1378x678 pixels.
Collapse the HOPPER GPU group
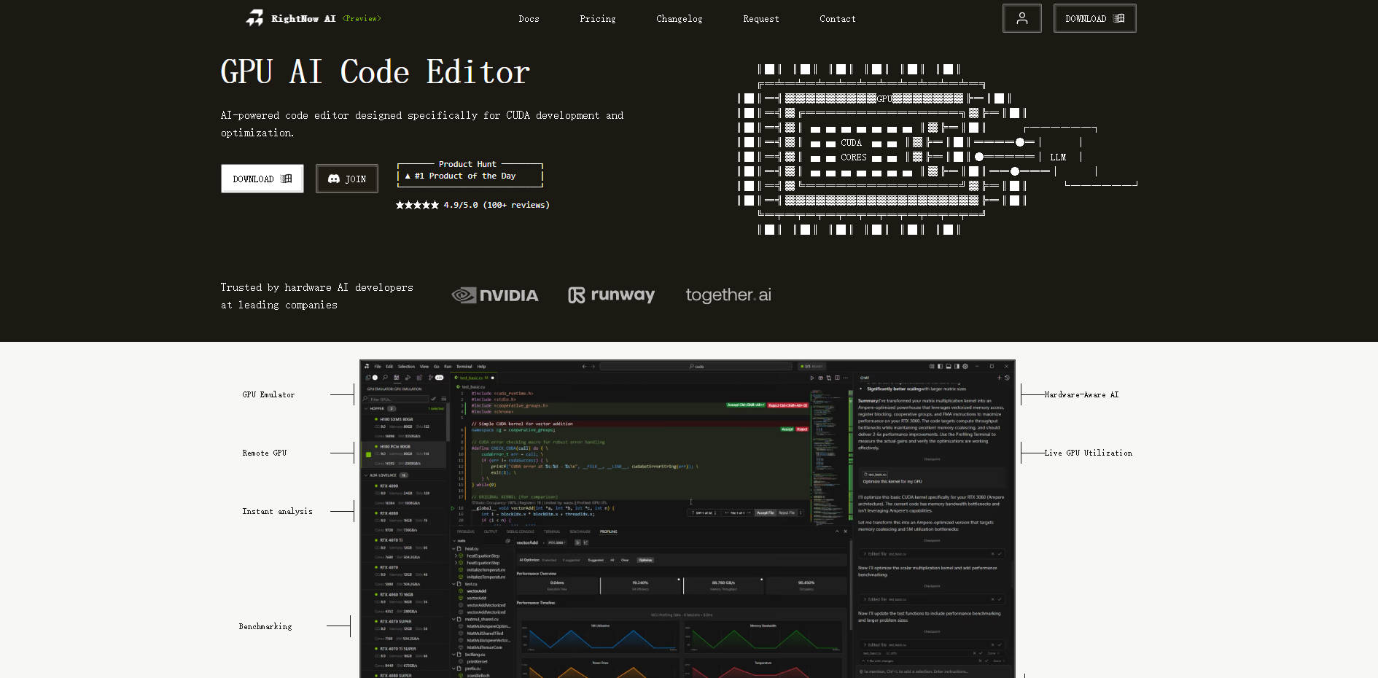pyautogui.click(x=366, y=408)
